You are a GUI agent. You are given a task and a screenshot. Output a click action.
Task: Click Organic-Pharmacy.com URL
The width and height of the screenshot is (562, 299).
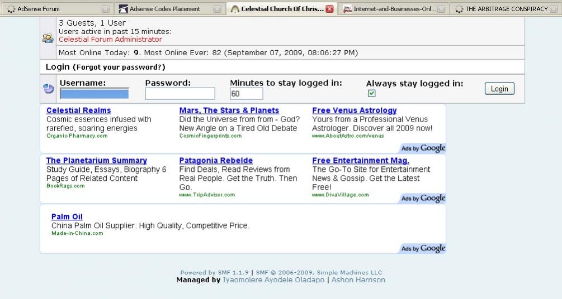(77, 136)
